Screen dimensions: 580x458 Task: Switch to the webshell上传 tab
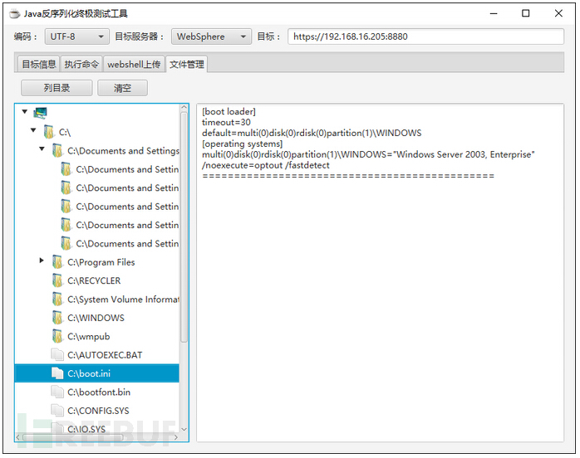pyautogui.click(x=134, y=64)
